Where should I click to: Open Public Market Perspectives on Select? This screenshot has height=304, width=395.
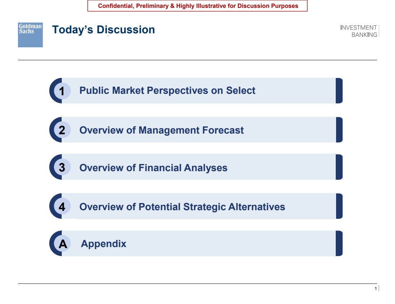[167, 91]
